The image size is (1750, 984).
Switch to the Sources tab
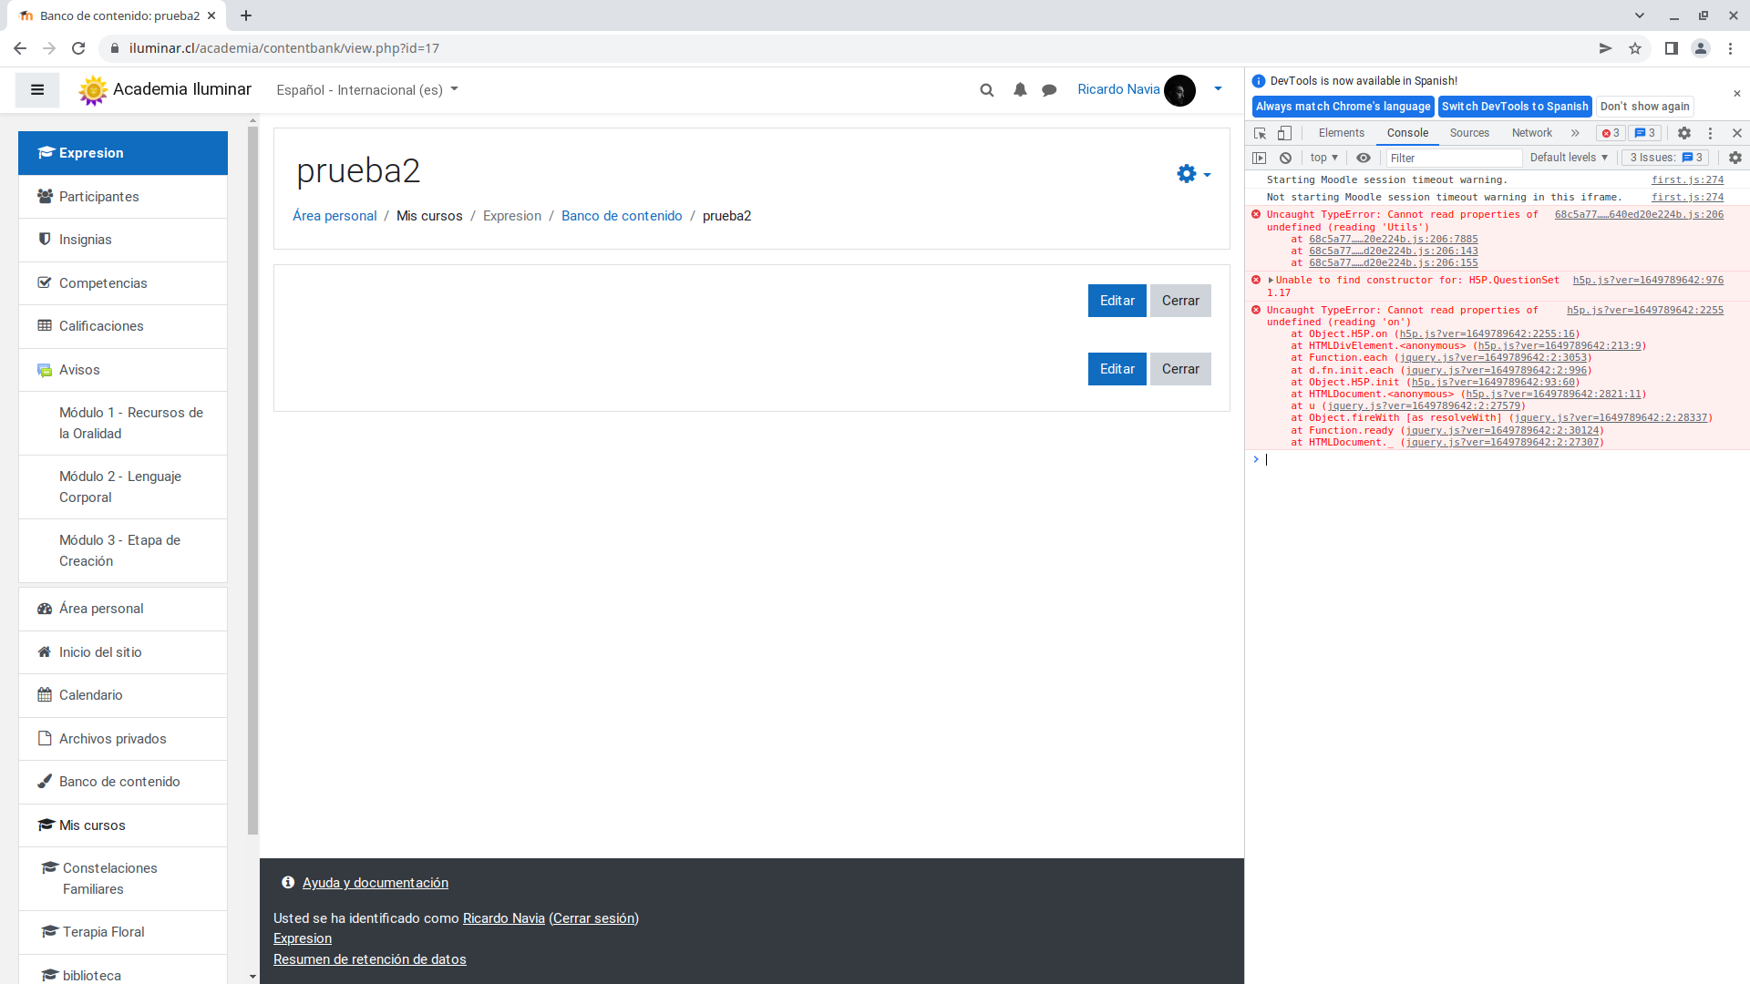coord(1469,133)
